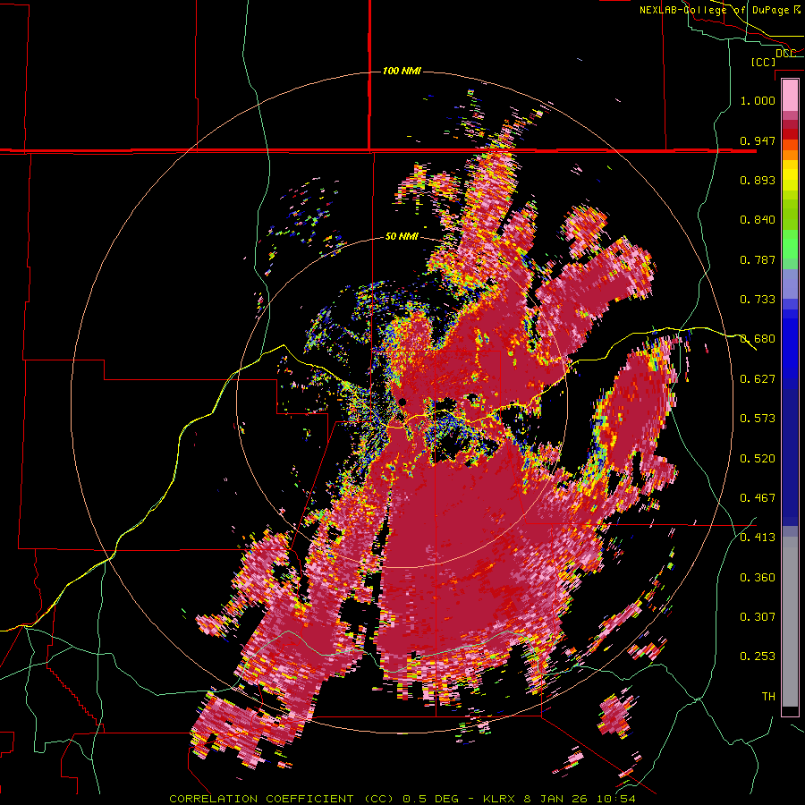Select the 0.893 legend value

tap(758, 180)
